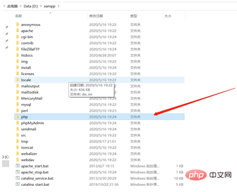237x192 pixels.
Task: Sort by the modified date column header
Action: (x=96, y=16)
